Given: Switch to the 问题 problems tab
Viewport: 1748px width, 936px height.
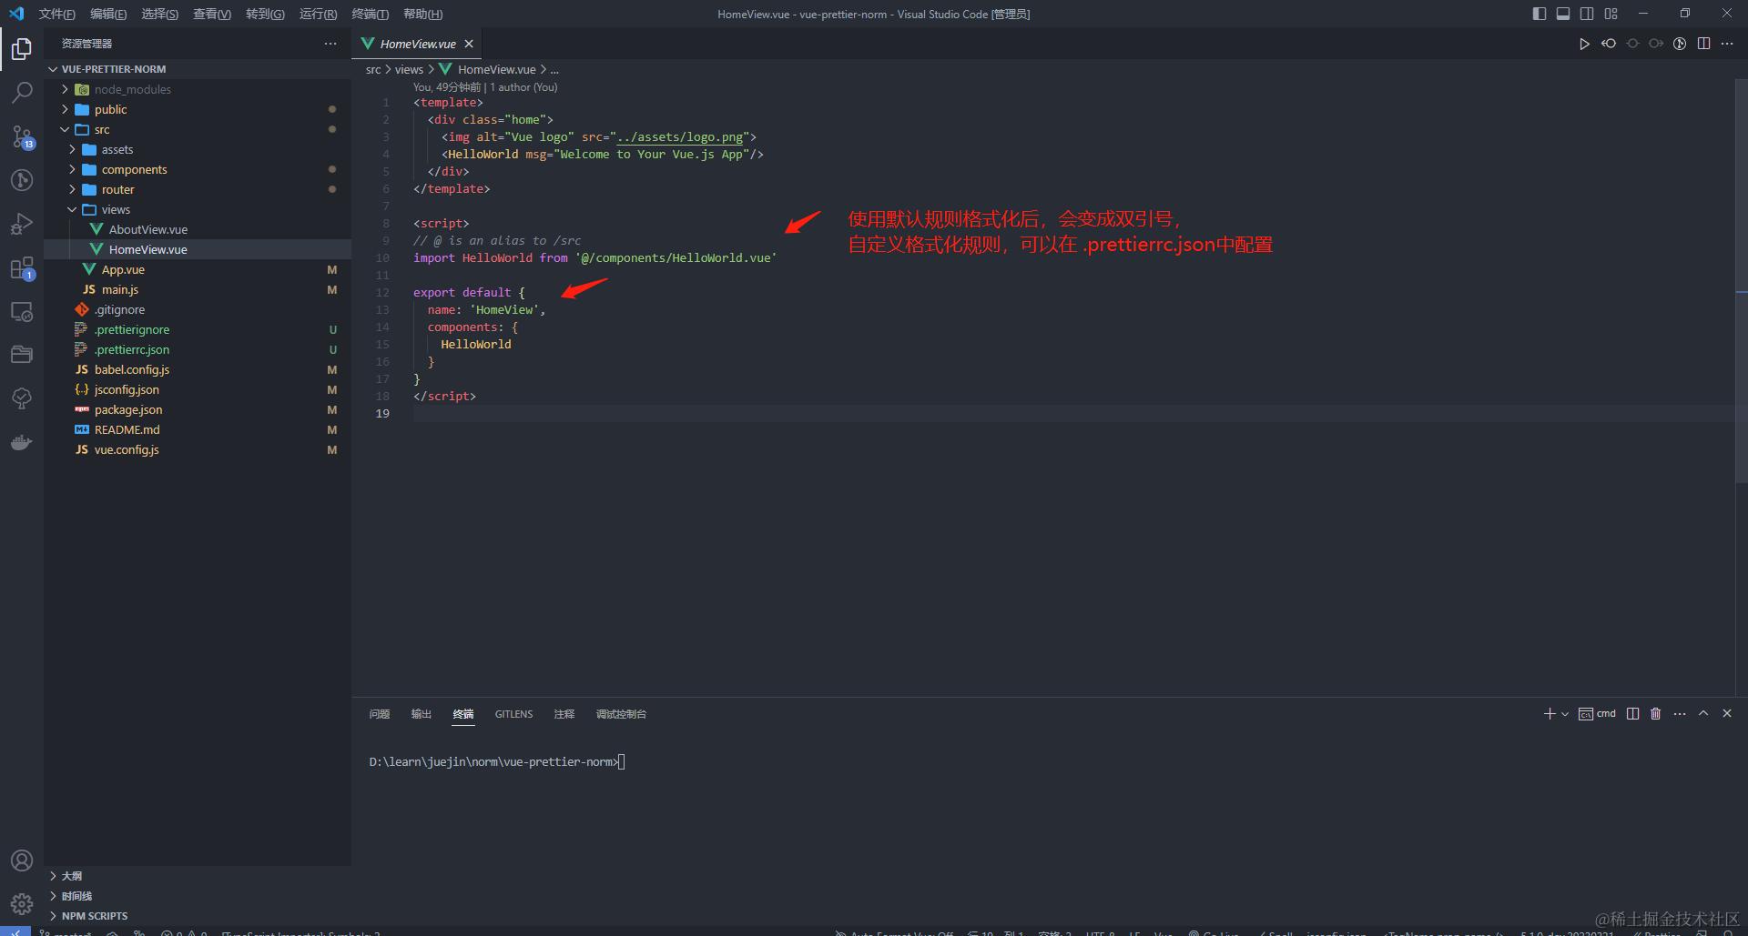Looking at the screenshot, I should (x=380, y=714).
